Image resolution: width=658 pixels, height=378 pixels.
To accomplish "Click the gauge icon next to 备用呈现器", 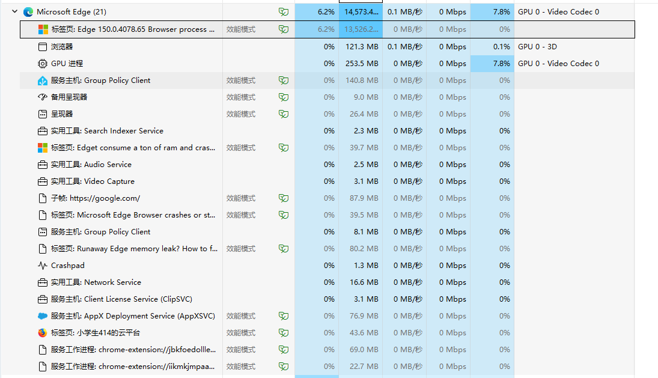I will (43, 97).
